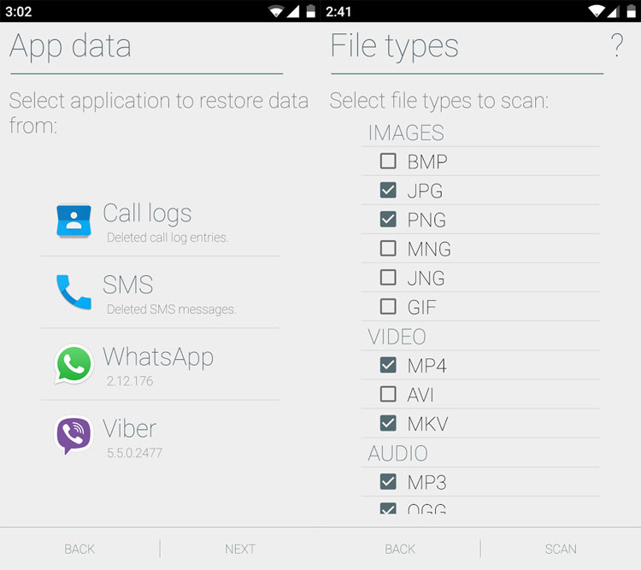Viewport: 641px width, 570px height.
Task: Tap the right screen battery status icon
Action: (632, 11)
